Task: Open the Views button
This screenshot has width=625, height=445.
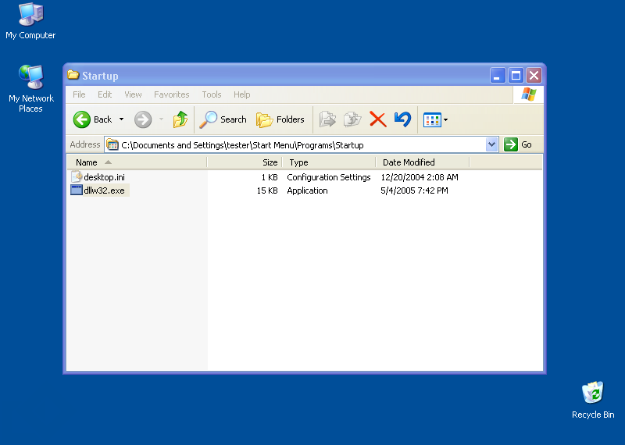Action: click(432, 119)
